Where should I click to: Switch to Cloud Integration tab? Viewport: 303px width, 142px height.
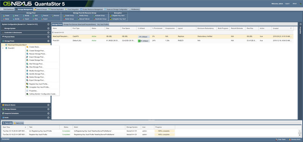coord(72,9)
